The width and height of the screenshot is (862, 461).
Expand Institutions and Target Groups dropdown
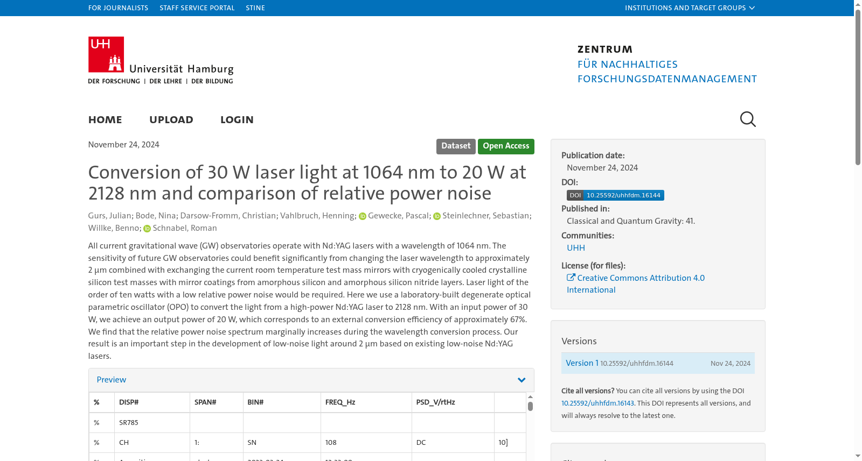tap(690, 8)
